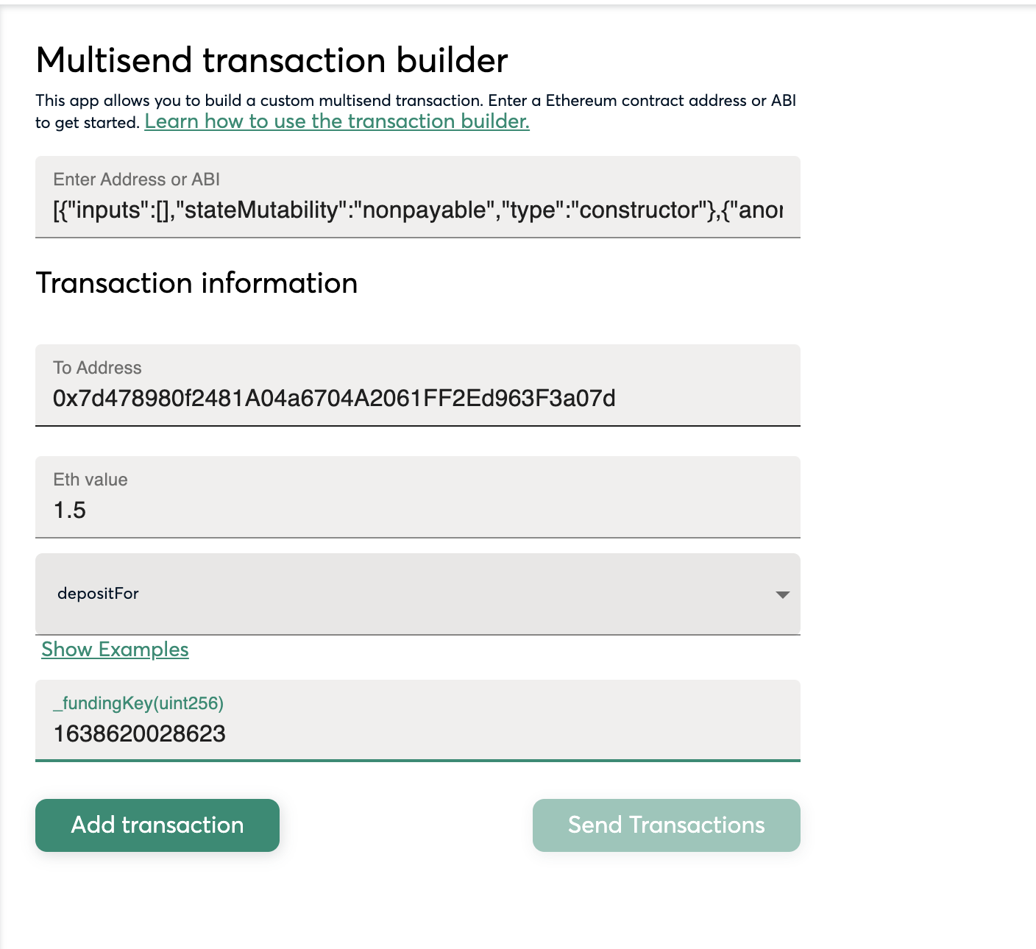Click the ABI JSON text starting with inputs
The height and width of the screenshot is (949, 1036).
click(417, 210)
